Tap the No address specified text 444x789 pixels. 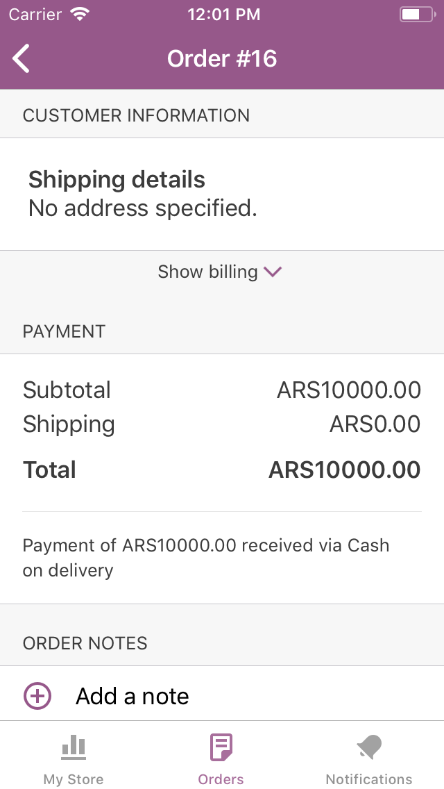point(142,208)
